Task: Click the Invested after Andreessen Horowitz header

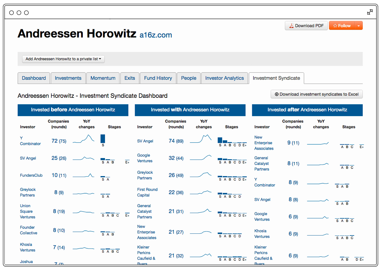Action: tap(307, 110)
